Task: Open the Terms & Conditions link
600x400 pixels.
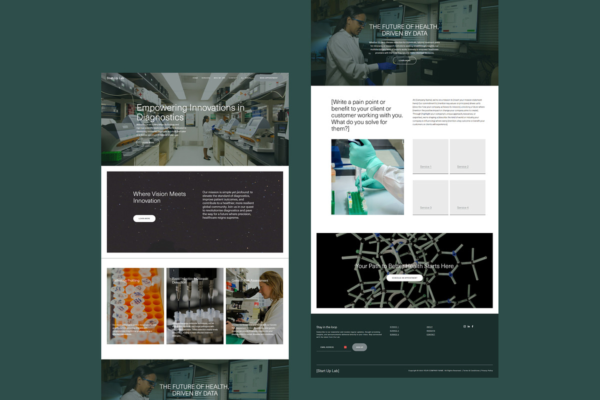Action: tap(471, 370)
